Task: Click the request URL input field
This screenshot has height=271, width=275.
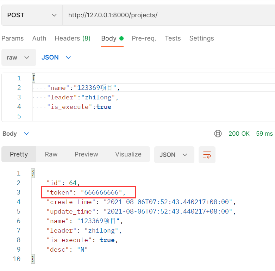Action: coord(169,15)
